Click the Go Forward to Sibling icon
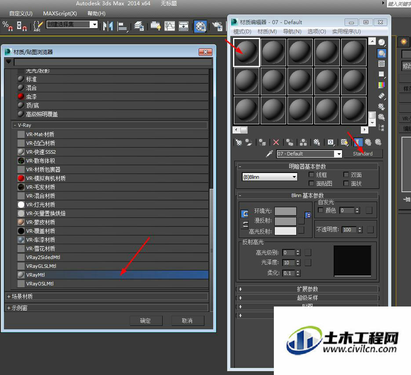 (x=378, y=142)
